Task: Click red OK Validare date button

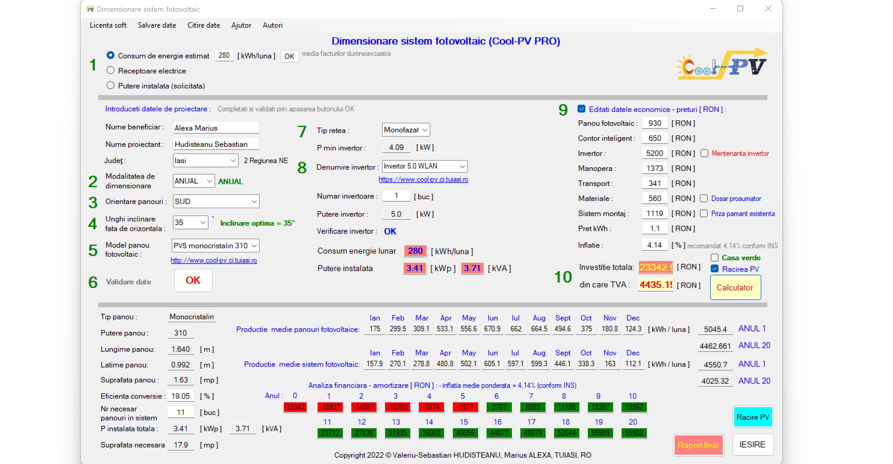Action: [193, 280]
